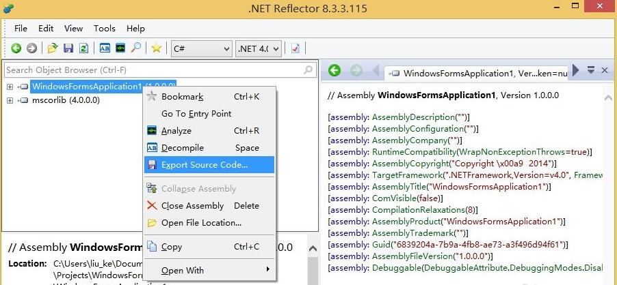Click green back arrow in decompiler pane
The width and height of the screenshot is (617, 285).
tap(334, 70)
